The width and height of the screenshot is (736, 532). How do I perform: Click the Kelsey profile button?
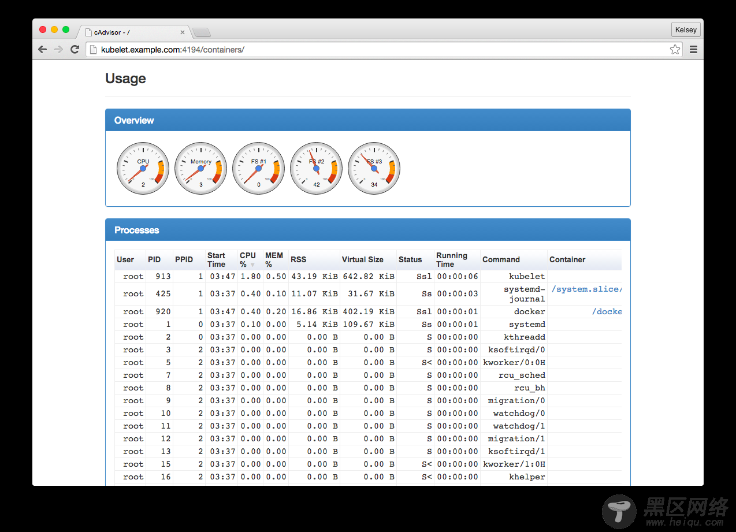point(686,29)
